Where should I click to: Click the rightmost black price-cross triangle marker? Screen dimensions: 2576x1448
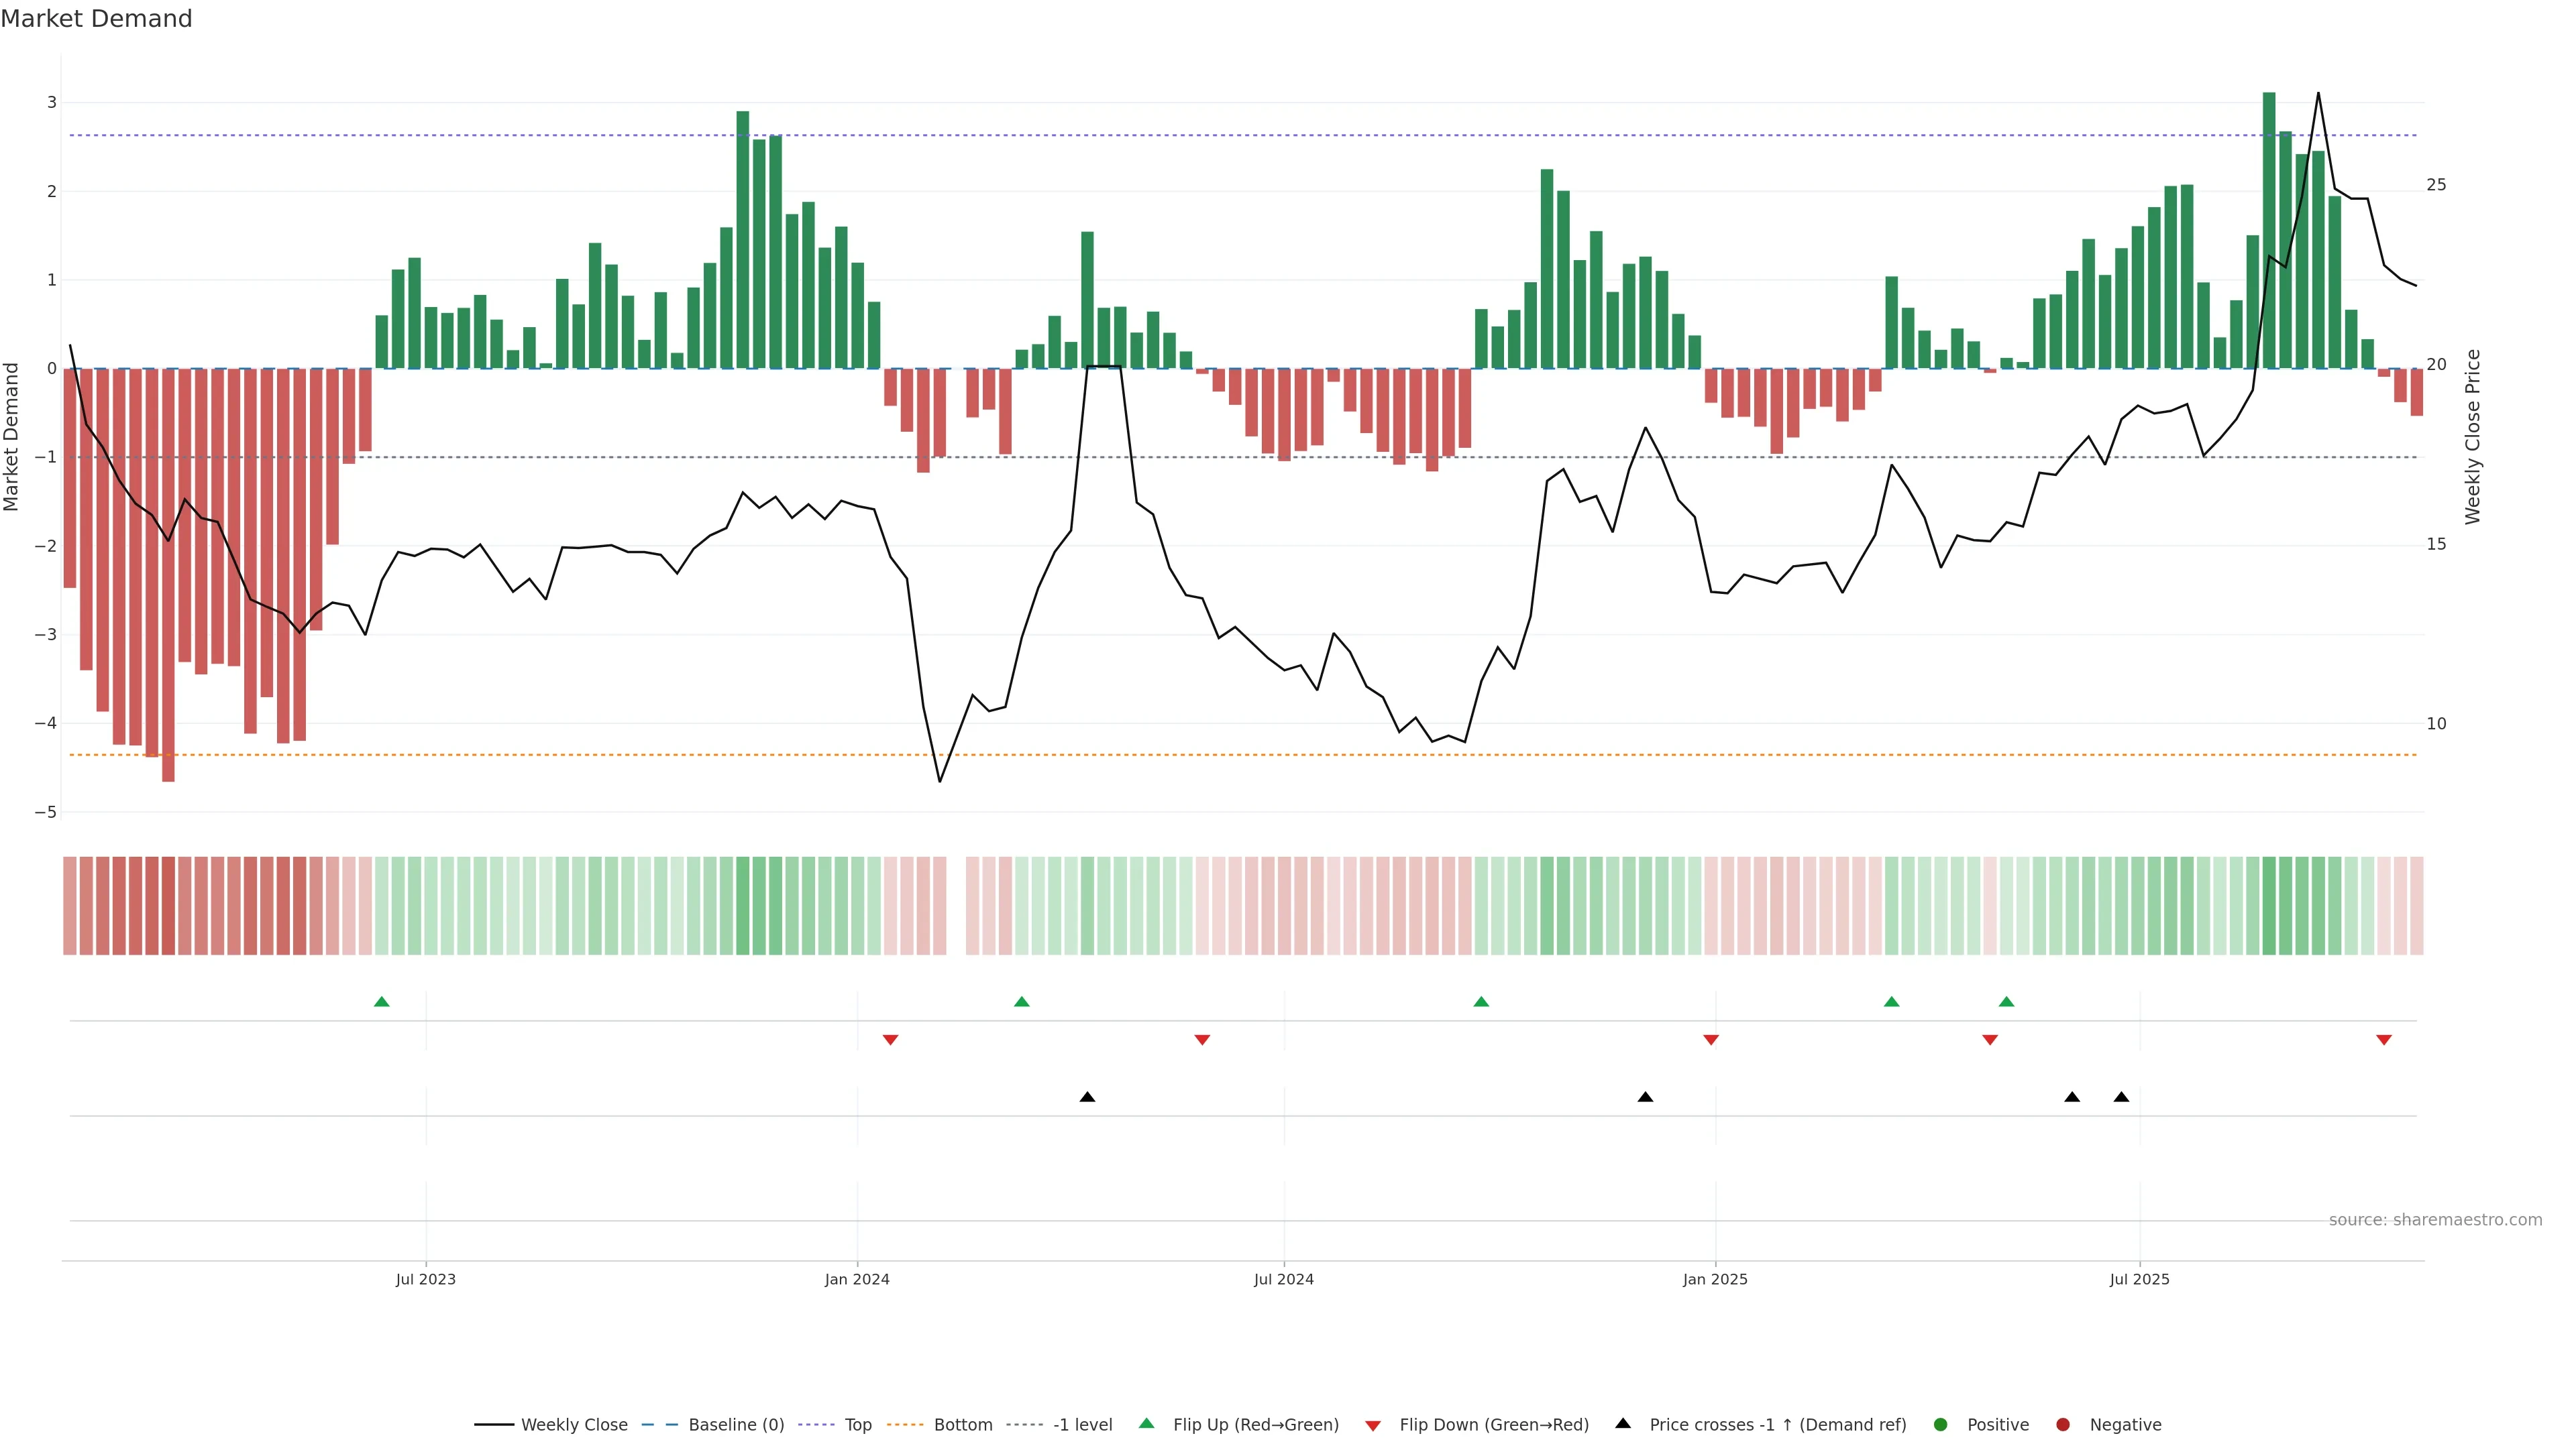click(2121, 1097)
